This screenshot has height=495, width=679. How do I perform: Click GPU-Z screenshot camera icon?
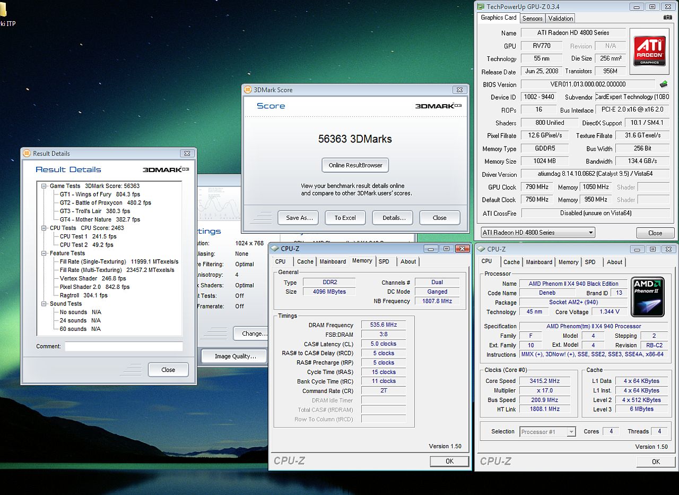pyautogui.click(x=668, y=18)
